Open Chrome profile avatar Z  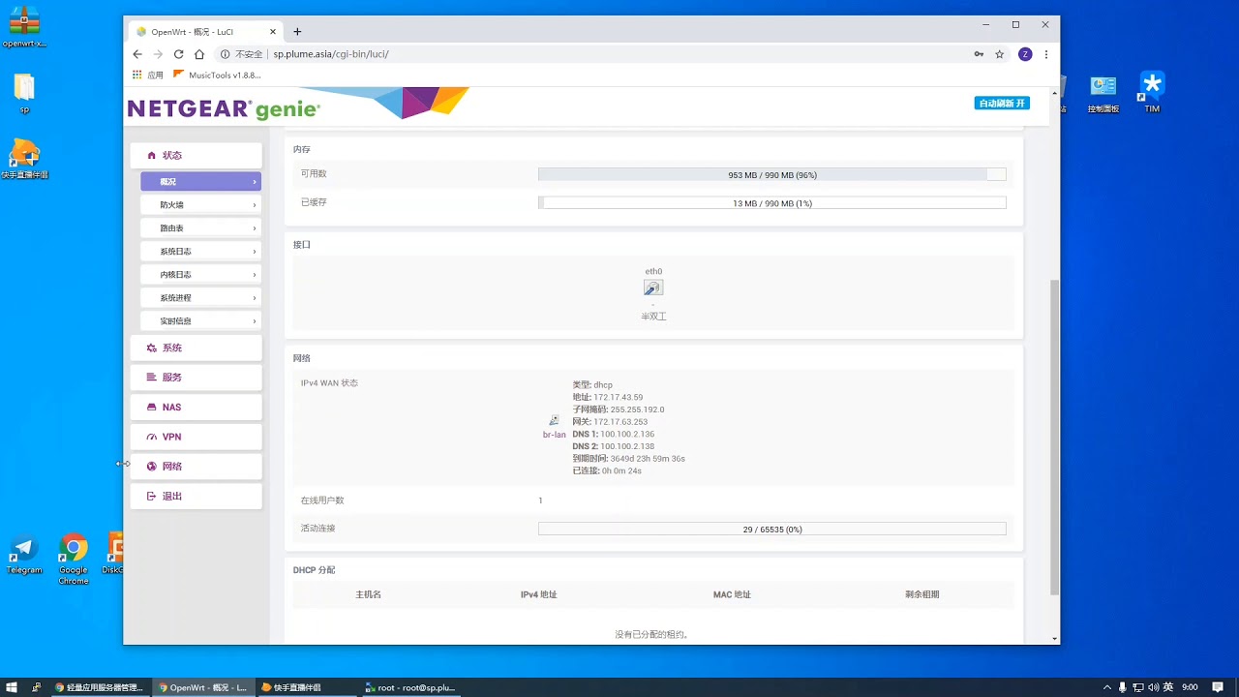(1025, 54)
